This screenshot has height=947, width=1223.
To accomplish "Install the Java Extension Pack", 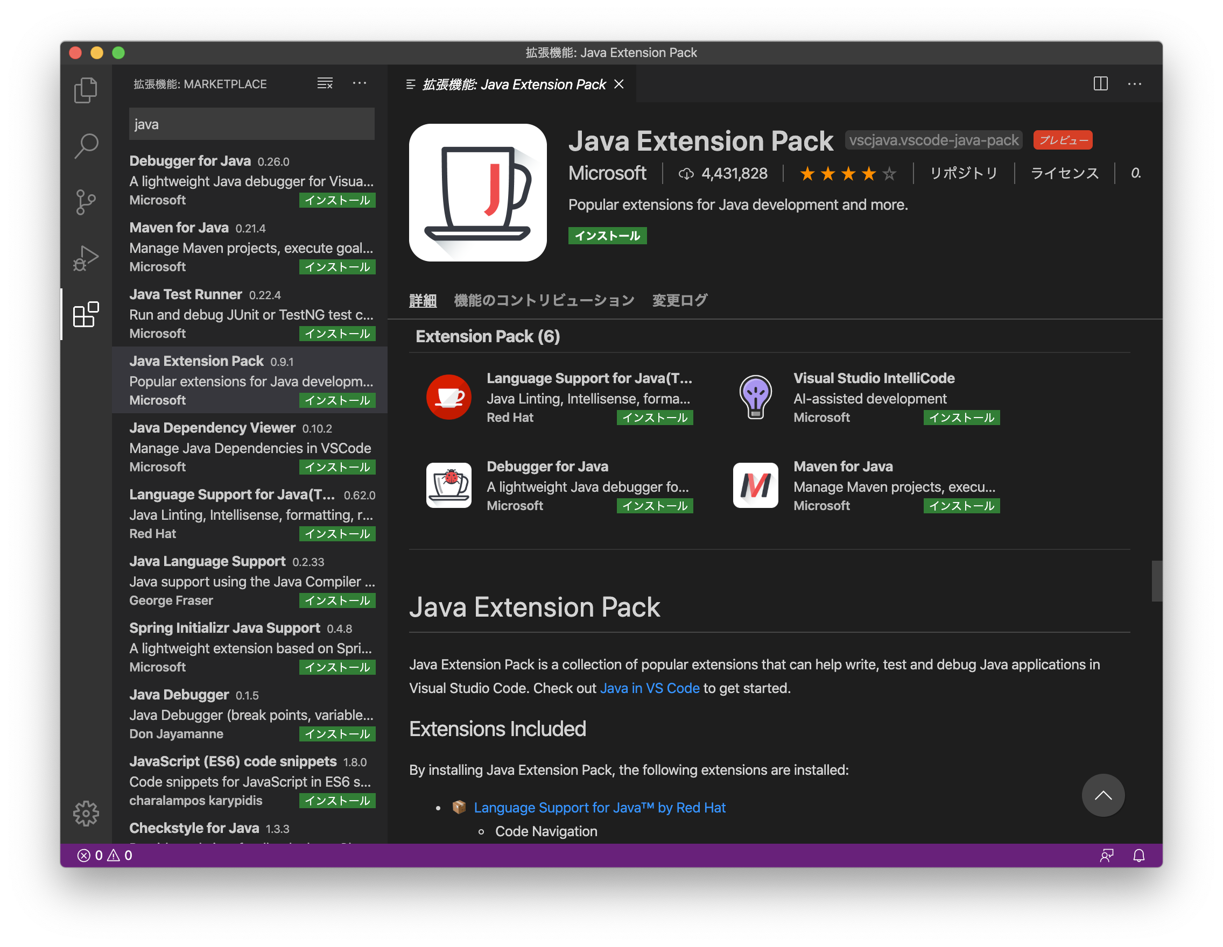I will click(x=607, y=236).
